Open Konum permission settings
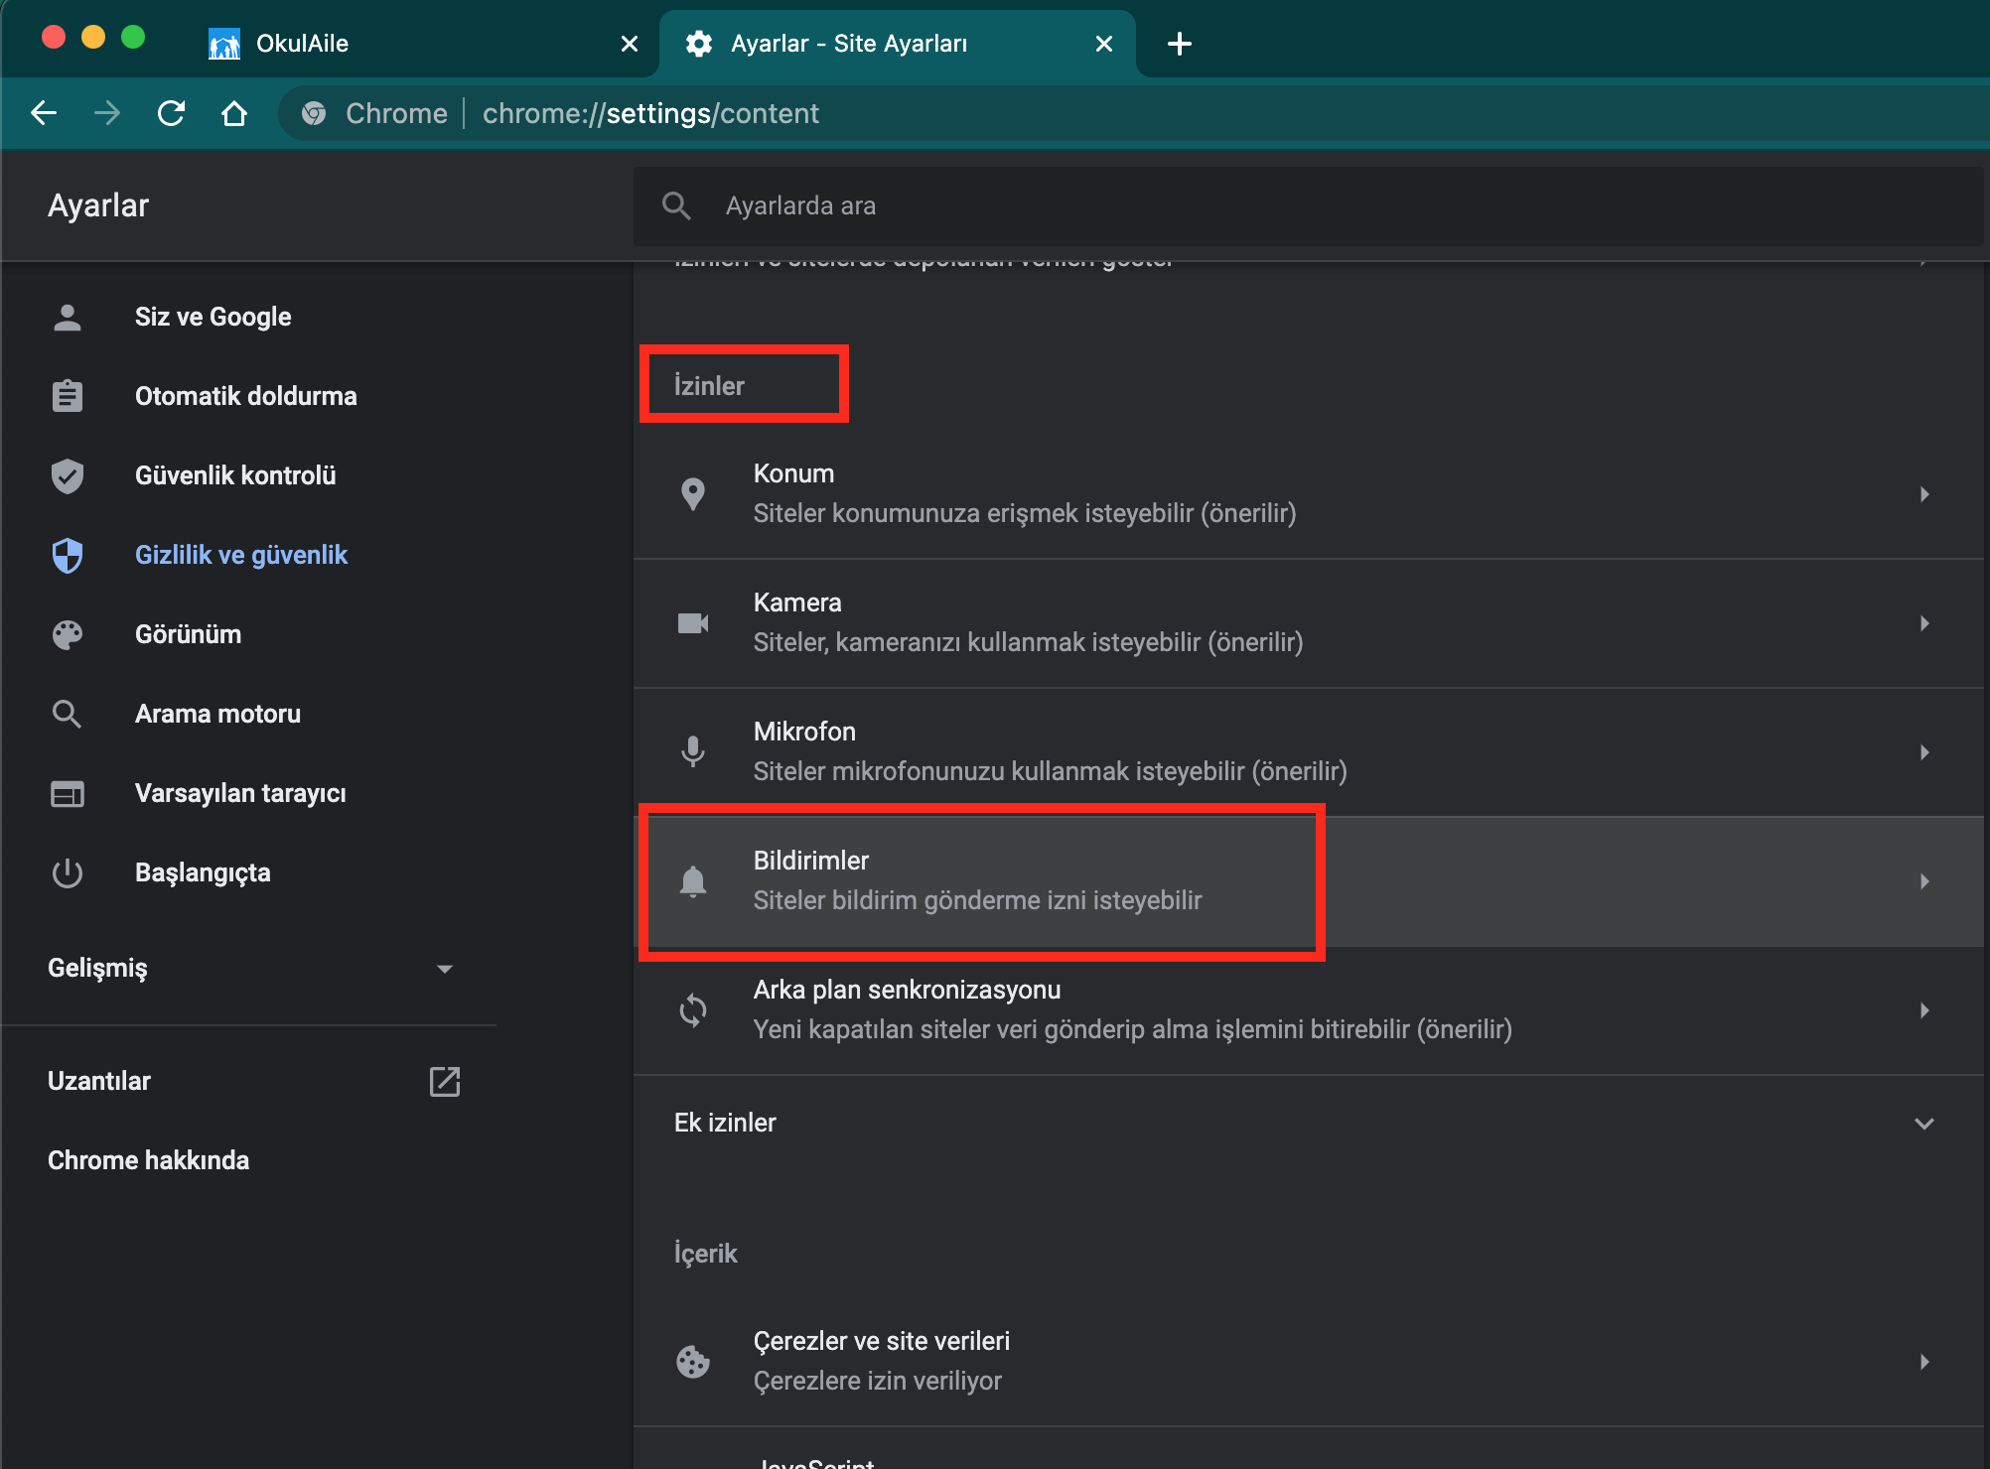The image size is (1990, 1469). 1308,493
